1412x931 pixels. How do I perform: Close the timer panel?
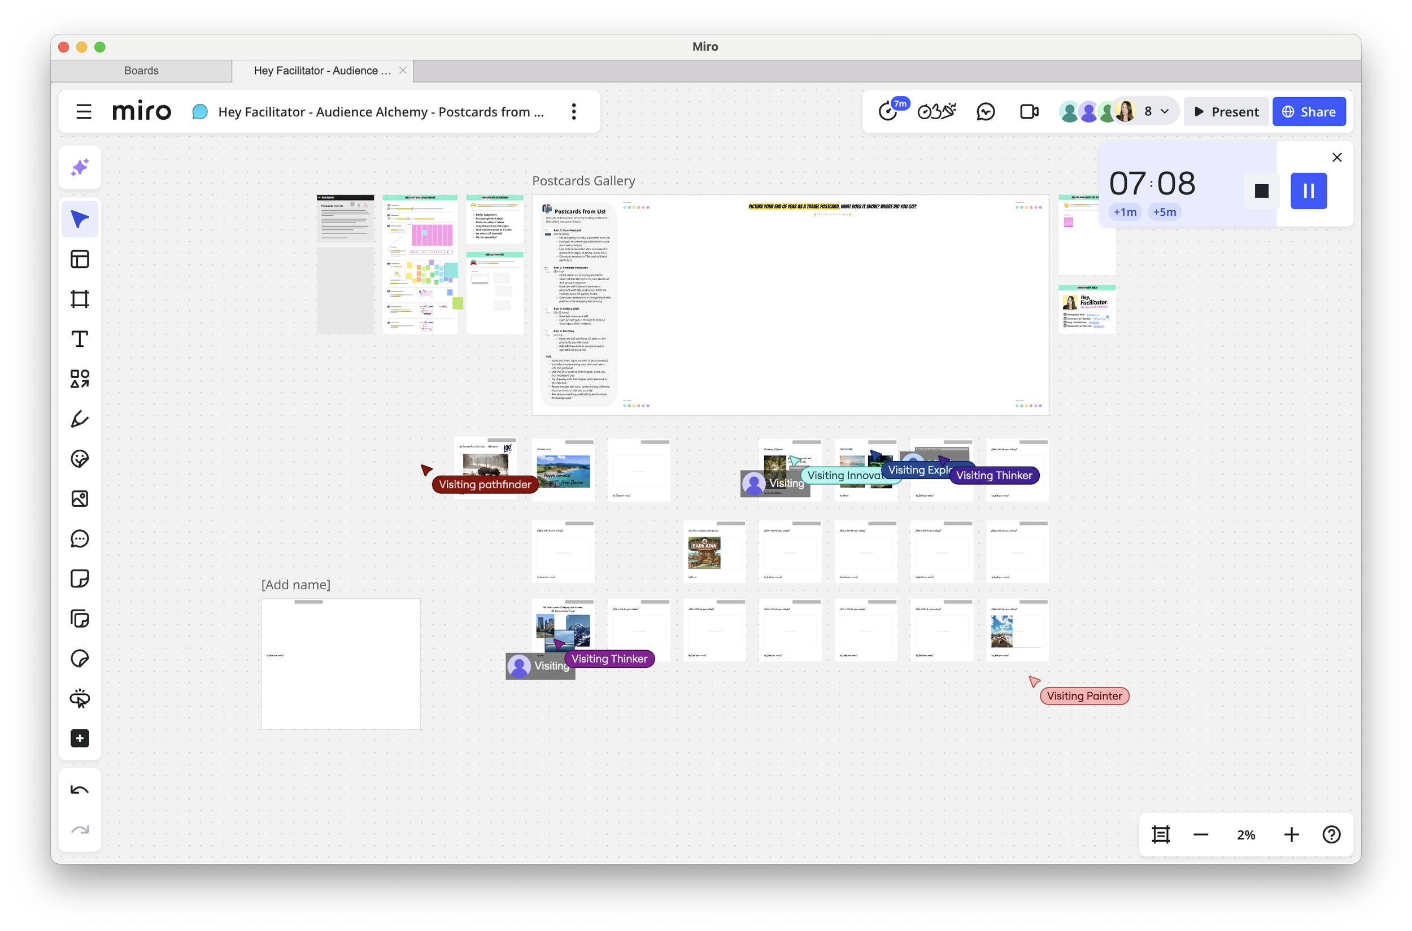coord(1337,158)
